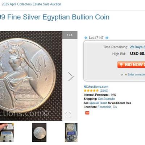Visit the NCAuctions.com seller page
This screenshot has height=145, width=145.
pos(96,87)
